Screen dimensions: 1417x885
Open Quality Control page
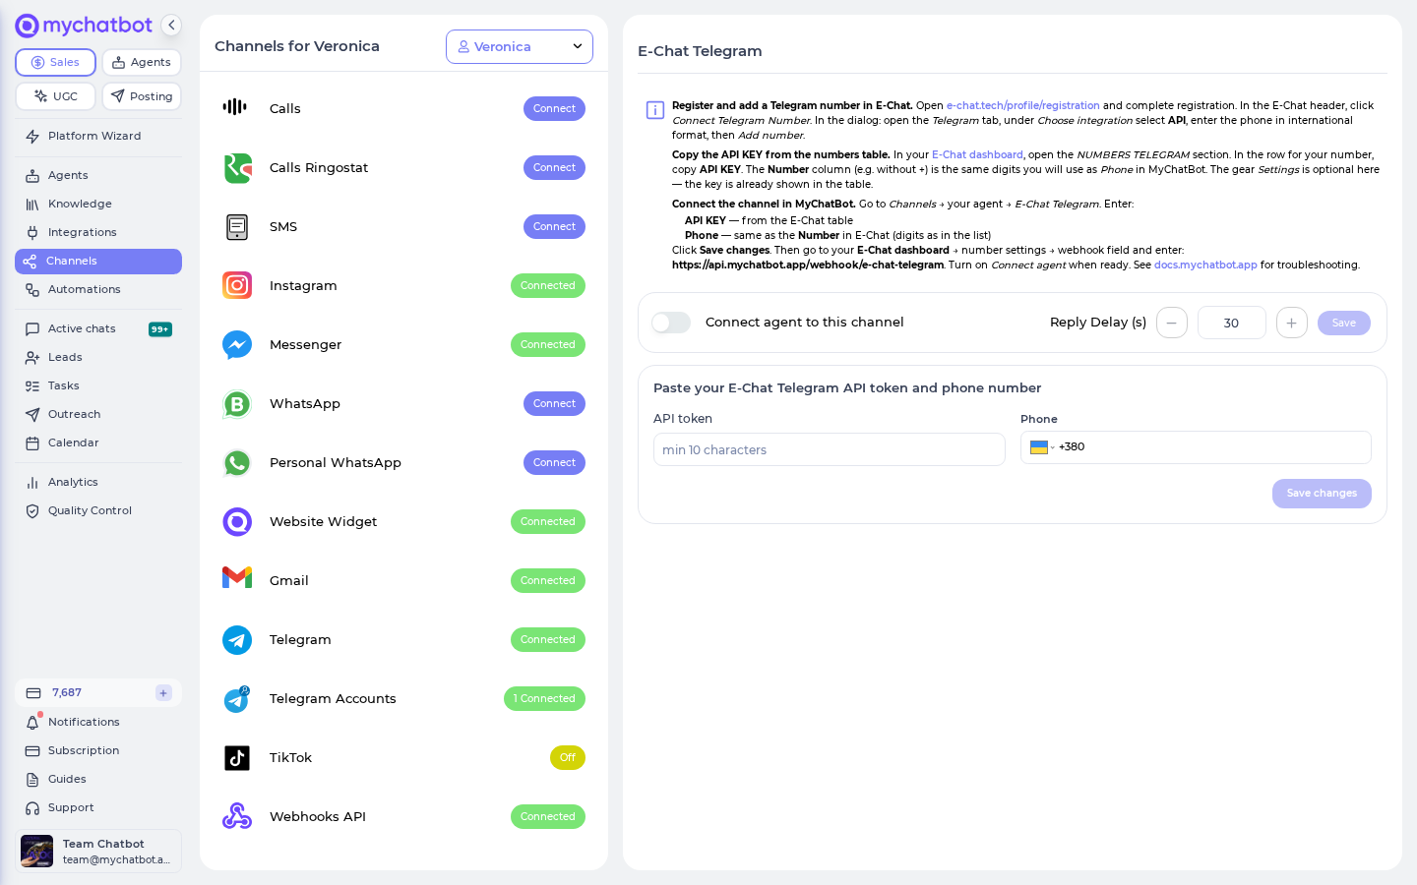[97, 510]
